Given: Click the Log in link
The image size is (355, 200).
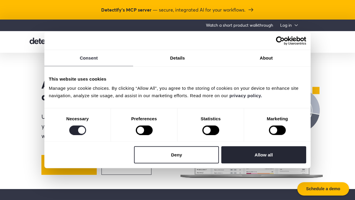Looking at the screenshot, I should [x=286, y=25].
